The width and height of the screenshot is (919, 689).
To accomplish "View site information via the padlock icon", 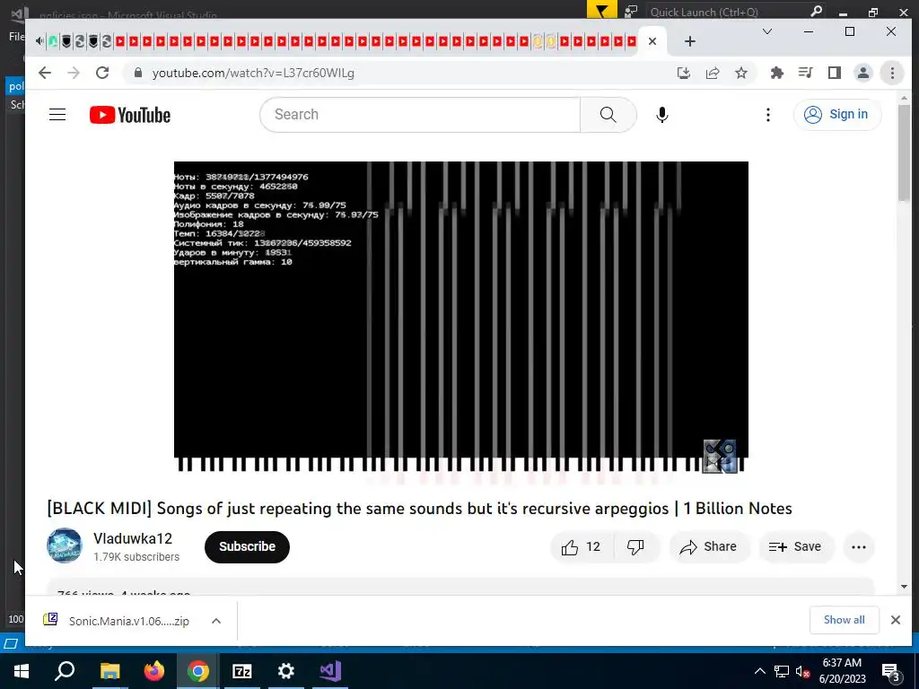I will point(138,73).
